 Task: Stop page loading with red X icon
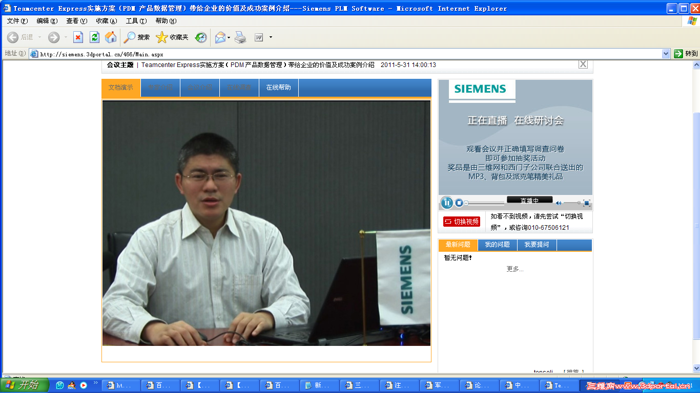coord(78,37)
